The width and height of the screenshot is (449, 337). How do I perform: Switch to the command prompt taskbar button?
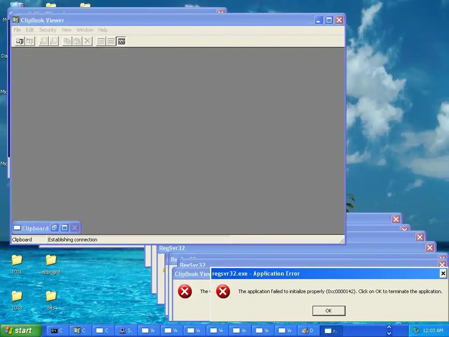57,331
